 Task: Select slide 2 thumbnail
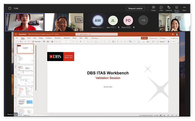point(25,59)
